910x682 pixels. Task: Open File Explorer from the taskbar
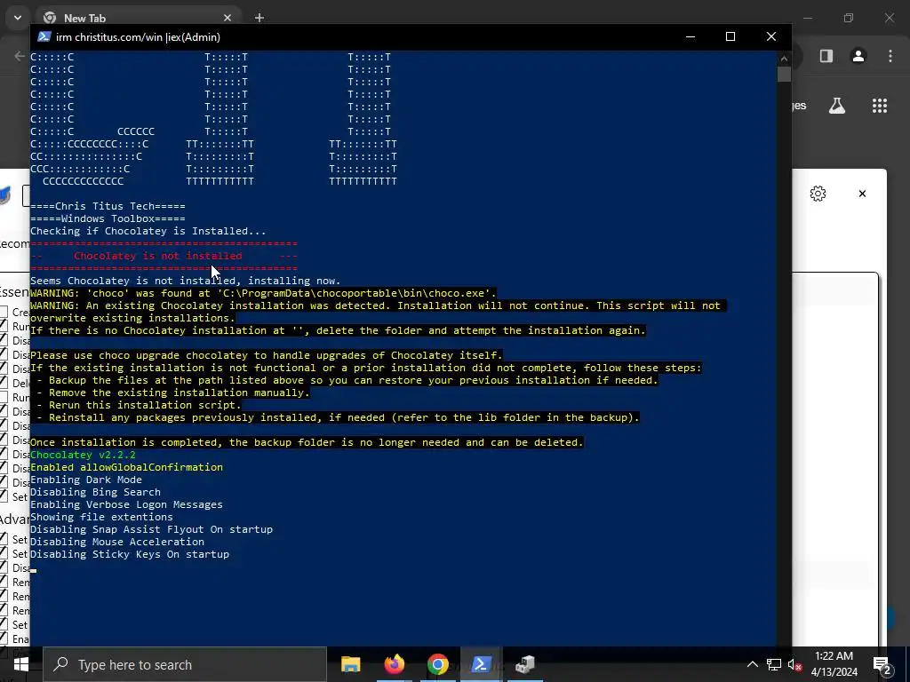tap(350, 664)
